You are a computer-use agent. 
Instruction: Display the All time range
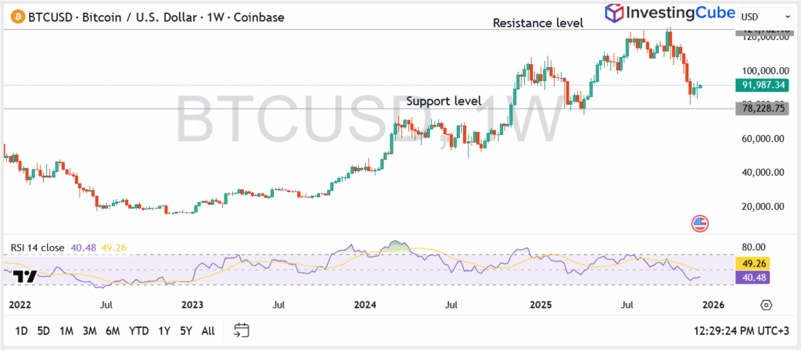(208, 330)
